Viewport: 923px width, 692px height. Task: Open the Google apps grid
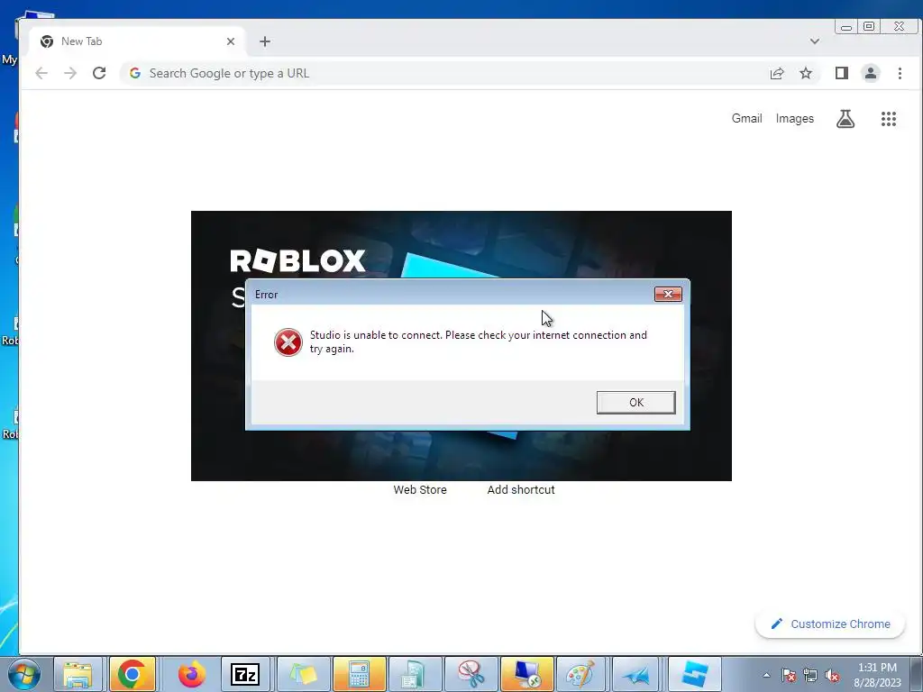tap(888, 119)
